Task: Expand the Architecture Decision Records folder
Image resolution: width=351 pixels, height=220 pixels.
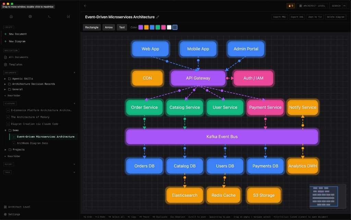Action: (5, 84)
